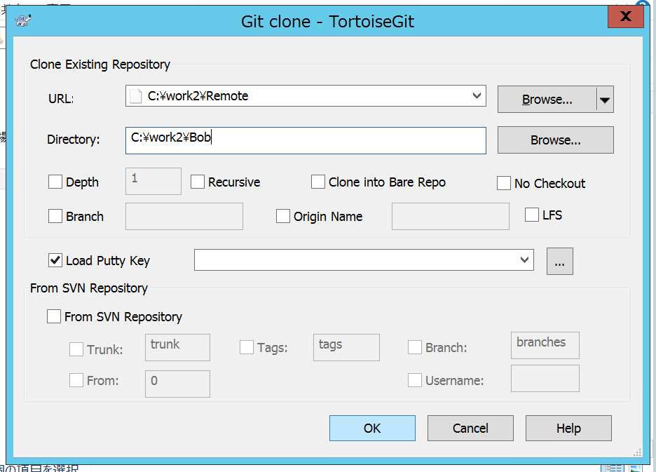This screenshot has height=472, width=656.
Task: Click the branches path field
Action: click(x=545, y=346)
